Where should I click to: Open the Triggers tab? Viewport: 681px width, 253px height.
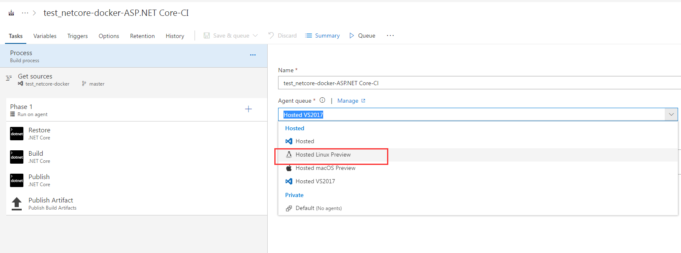(78, 36)
